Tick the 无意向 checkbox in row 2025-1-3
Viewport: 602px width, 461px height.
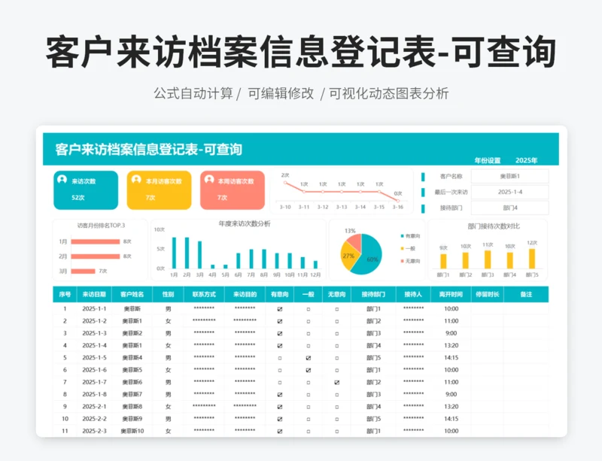point(336,334)
